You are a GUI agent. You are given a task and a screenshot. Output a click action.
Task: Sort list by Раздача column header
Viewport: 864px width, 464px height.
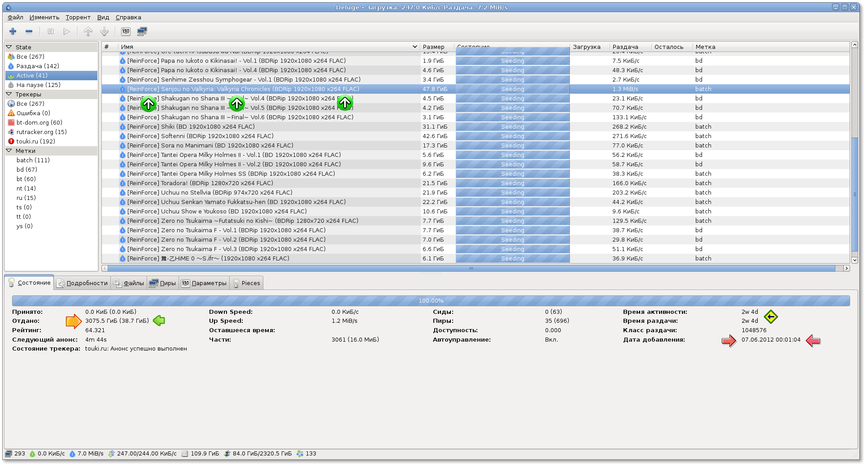(625, 47)
